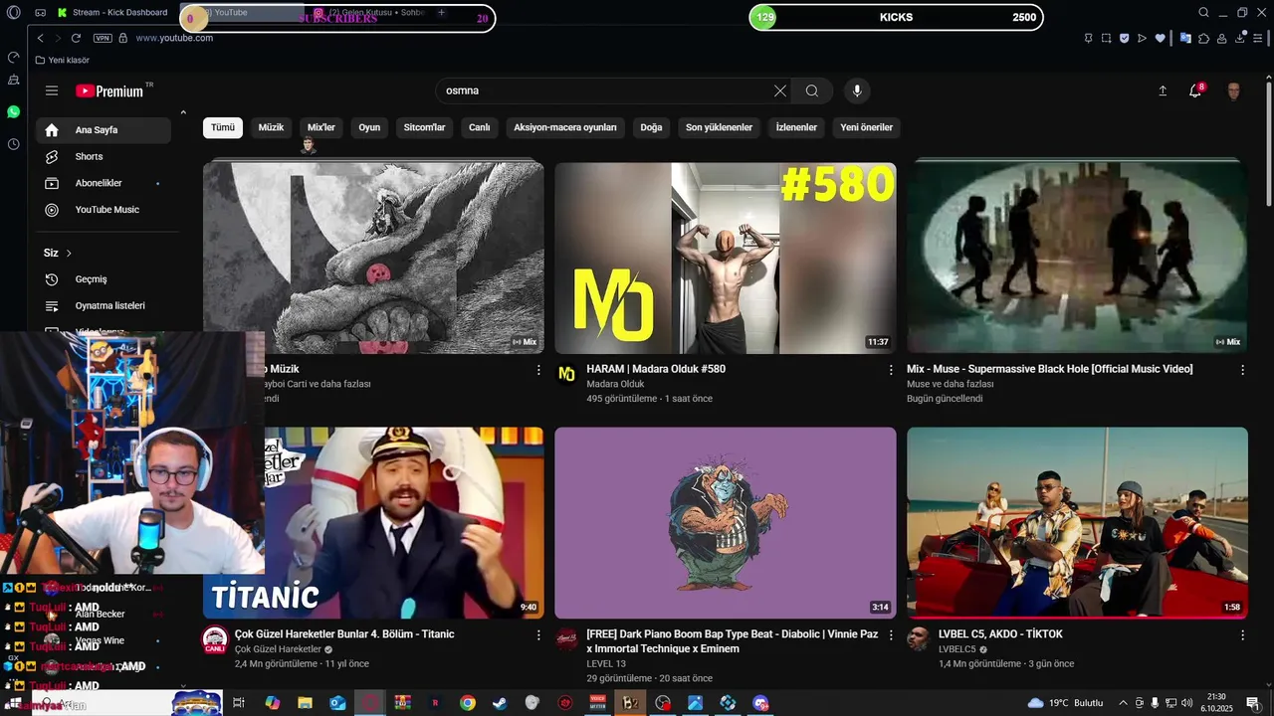Open the Madara Olduk channel link

point(615,384)
